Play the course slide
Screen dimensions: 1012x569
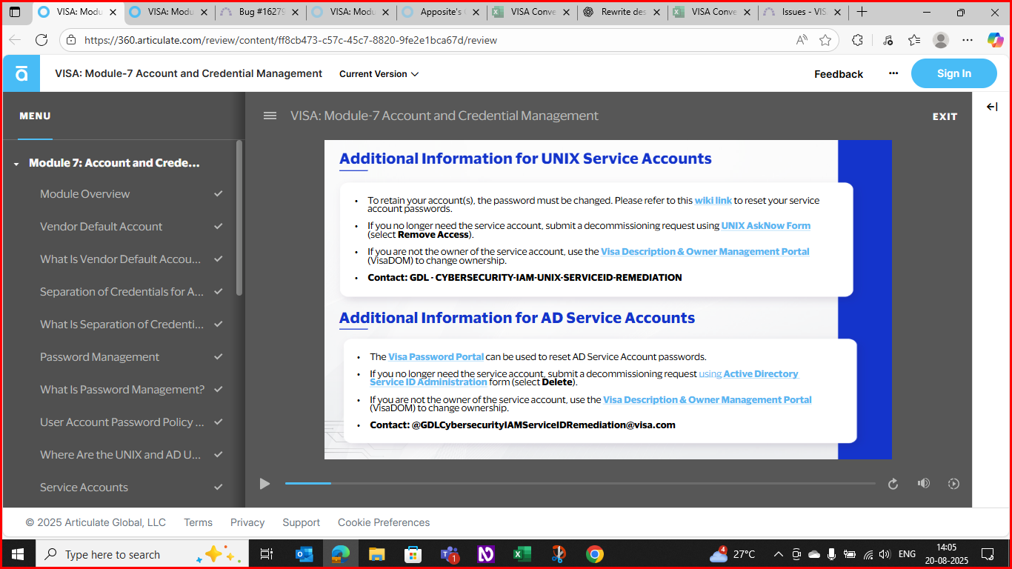[264, 484]
